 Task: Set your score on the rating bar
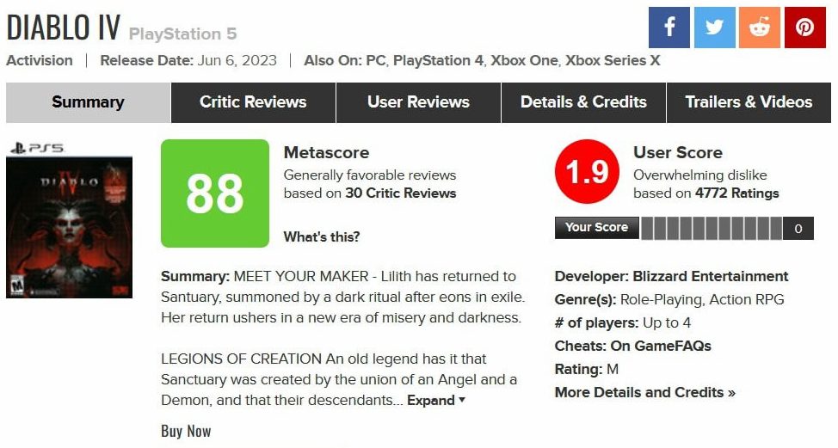(x=712, y=228)
